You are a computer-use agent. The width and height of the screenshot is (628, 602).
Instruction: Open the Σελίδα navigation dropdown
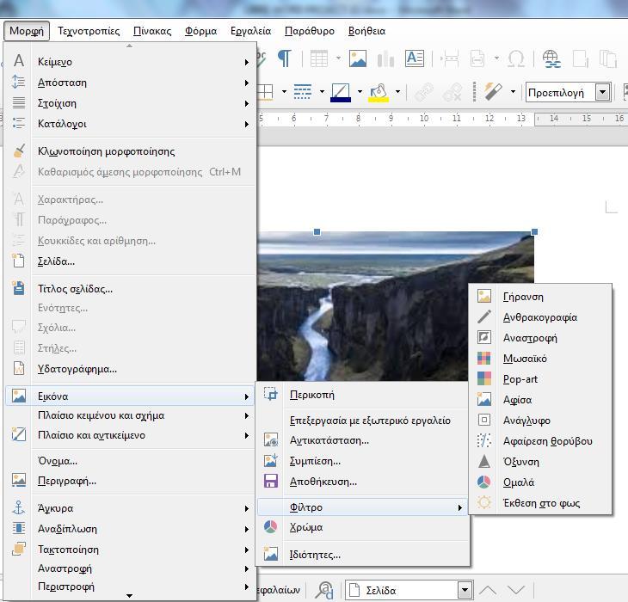[465, 590]
